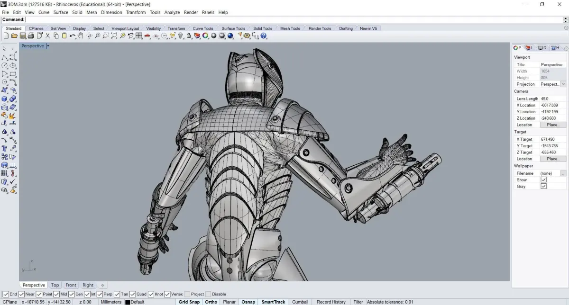Open the Surface menu
Viewport: 569px width, 305px height.
(x=61, y=12)
